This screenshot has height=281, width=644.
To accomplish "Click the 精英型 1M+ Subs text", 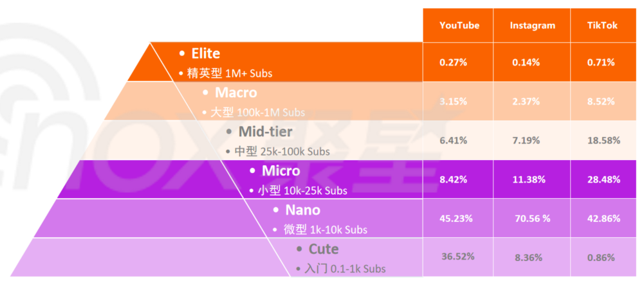I will coord(230,73).
